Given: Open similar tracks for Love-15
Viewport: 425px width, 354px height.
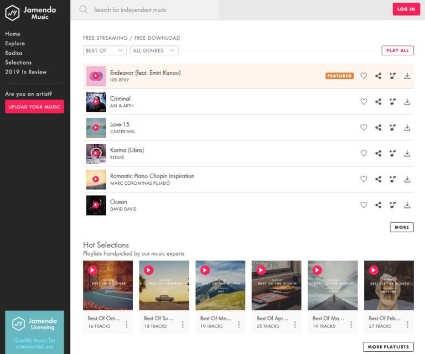Looking at the screenshot, I should click(392, 127).
